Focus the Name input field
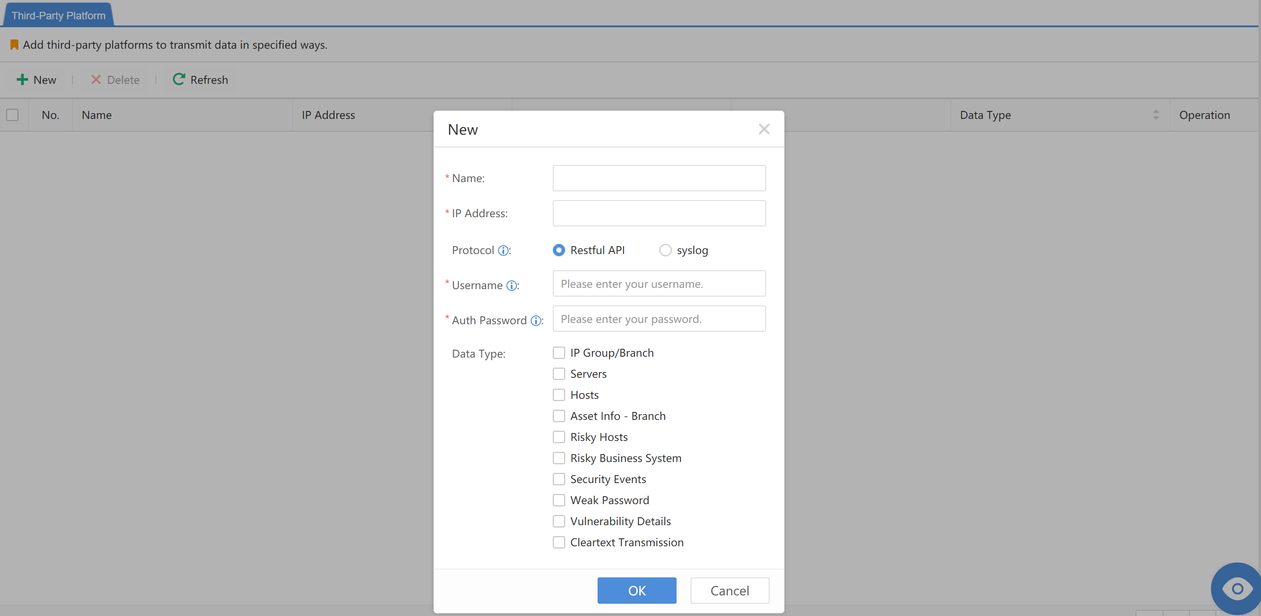Screen dimensions: 1261x616 click(x=659, y=178)
